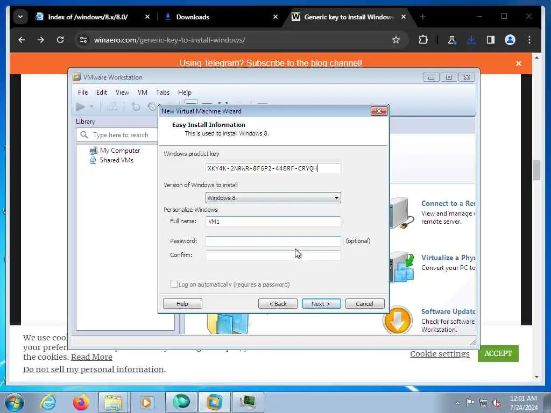Click the Chrome forward arrow
Screen dimensions: 551x413
tap(41, 40)
